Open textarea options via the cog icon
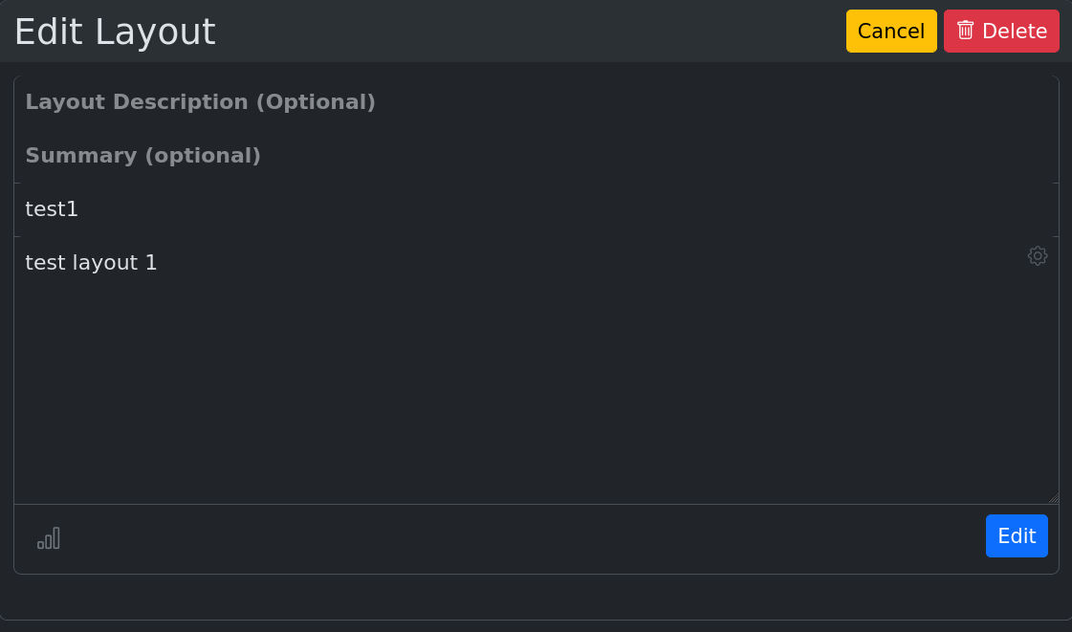The height and width of the screenshot is (632, 1072). point(1038,255)
